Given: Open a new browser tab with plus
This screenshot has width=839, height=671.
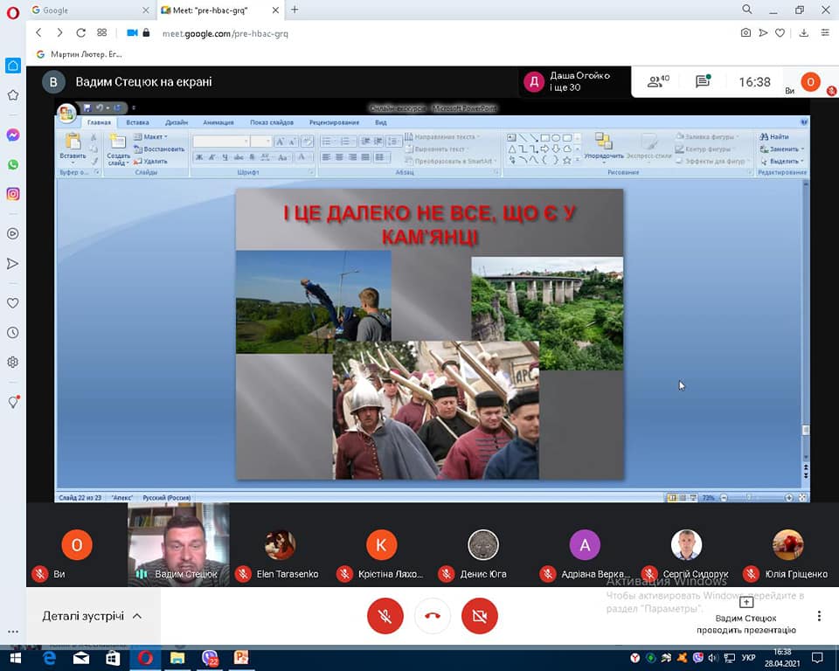Looking at the screenshot, I should click(x=295, y=10).
